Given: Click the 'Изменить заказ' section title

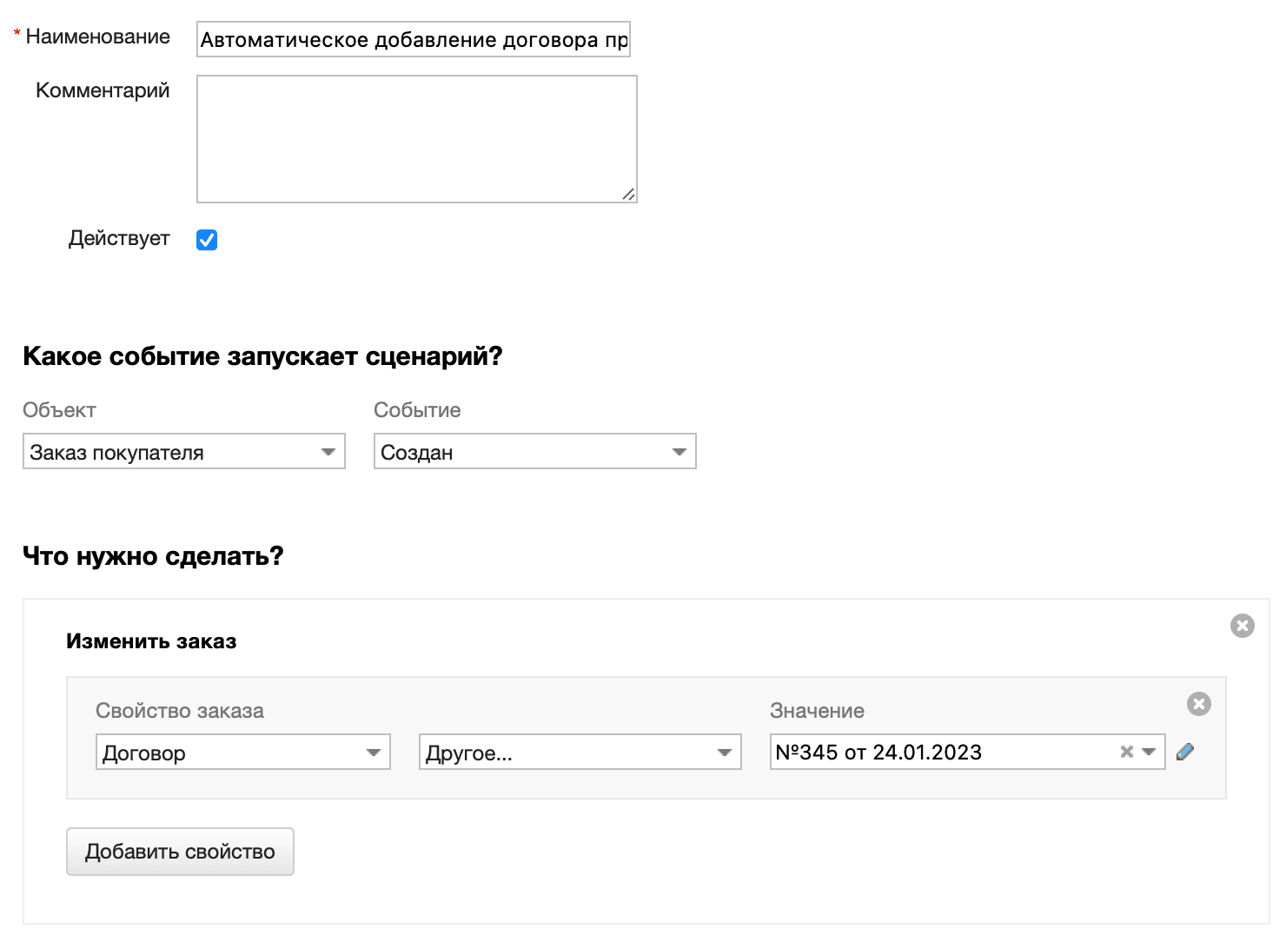Looking at the screenshot, I should click(151, 640).
